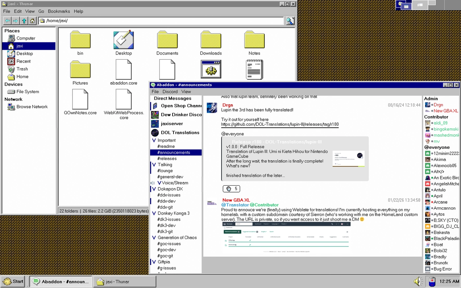The height and width of the screenshot is (288, 461).
Task: Click the Release r180 embed title
Action: point(277,142)
